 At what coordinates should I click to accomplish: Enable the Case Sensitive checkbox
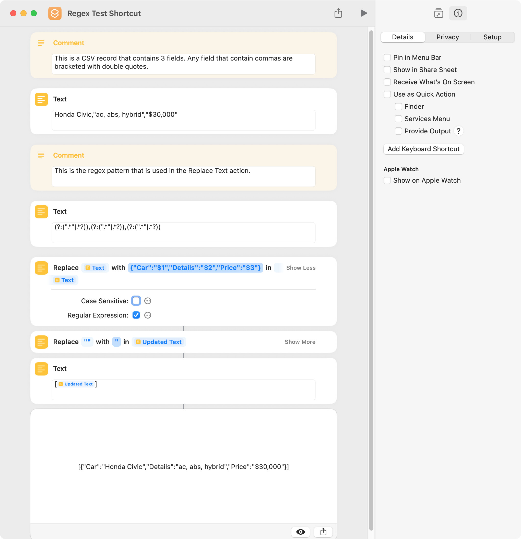tap(136, 301)
